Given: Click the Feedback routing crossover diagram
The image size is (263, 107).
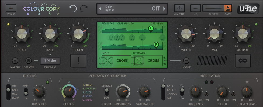Looking at the screenshot, I should pos(139,60).
